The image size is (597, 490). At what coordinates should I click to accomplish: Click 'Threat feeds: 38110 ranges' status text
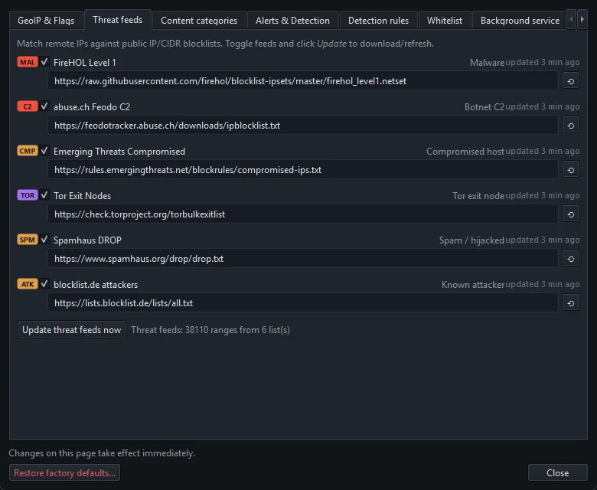pos(210,330)
